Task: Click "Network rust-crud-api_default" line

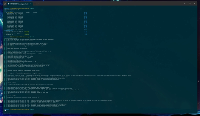Action: click(14, 32)
